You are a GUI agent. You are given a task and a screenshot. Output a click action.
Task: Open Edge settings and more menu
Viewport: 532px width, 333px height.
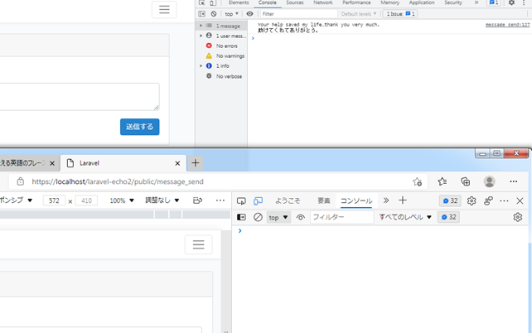click(x=513, y=181)
